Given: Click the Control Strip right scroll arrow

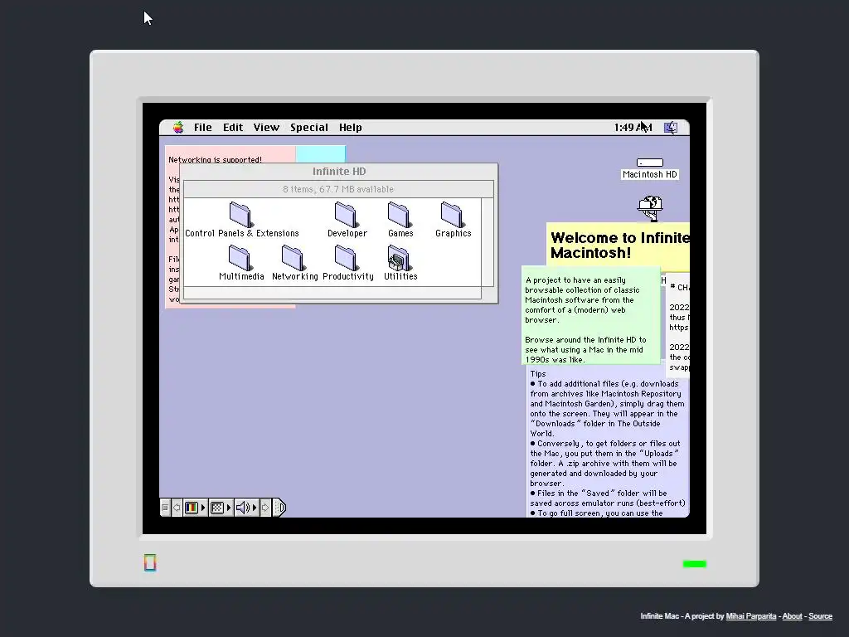Looking at the screenshot, I should (x=264, y=508).
